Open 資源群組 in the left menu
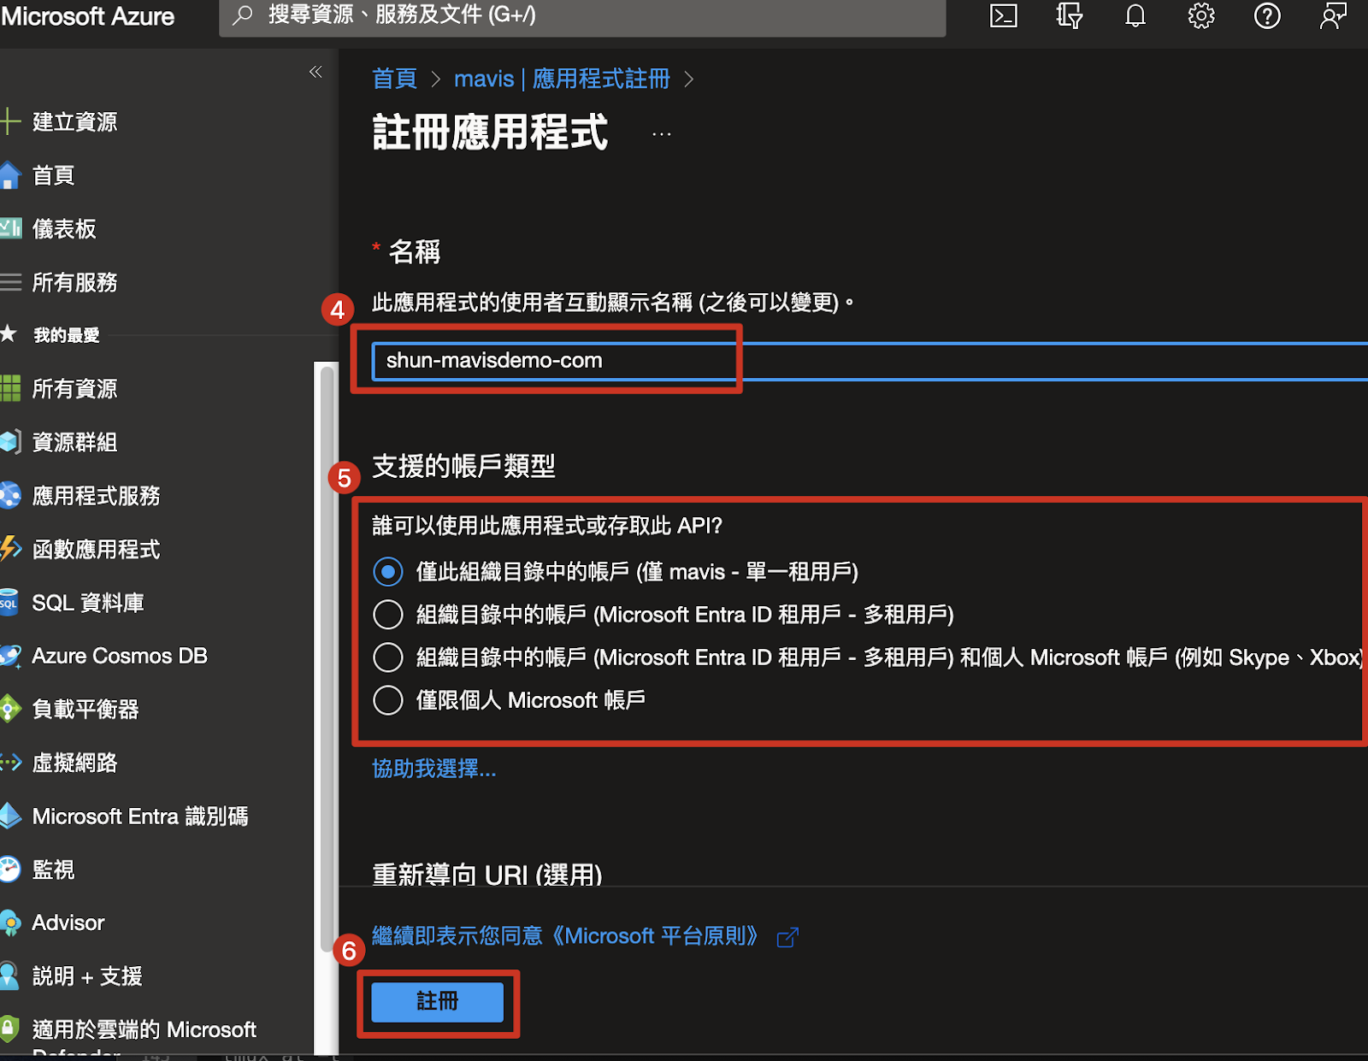Image resolution: width=1368 pixels, height=1061 pixels. tap(74, 443)
